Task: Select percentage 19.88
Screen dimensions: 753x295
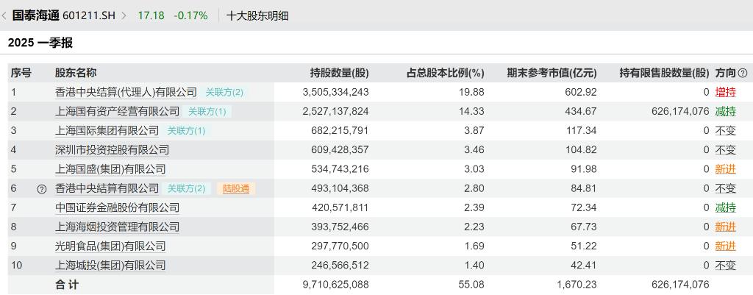Action: click(x=472, y=92)
